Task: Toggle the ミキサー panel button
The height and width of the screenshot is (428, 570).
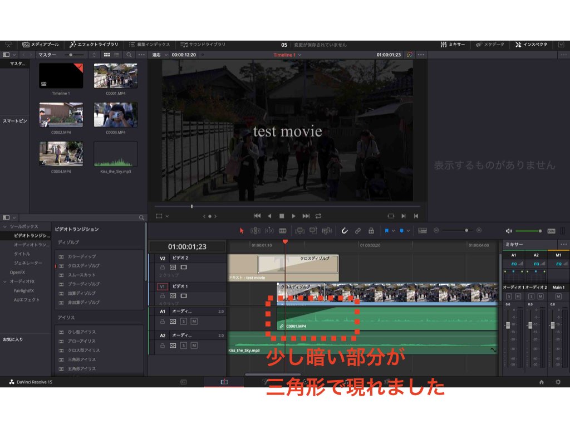Action: (x=453, y=45)
